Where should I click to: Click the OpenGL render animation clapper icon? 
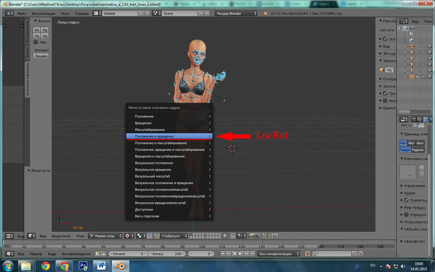point(257,236)
